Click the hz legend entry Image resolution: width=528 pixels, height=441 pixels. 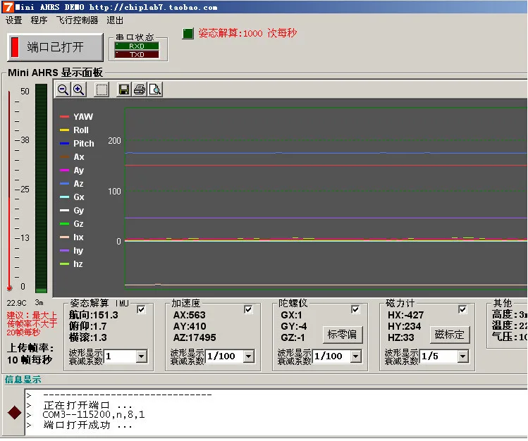(x=72, y=264)
